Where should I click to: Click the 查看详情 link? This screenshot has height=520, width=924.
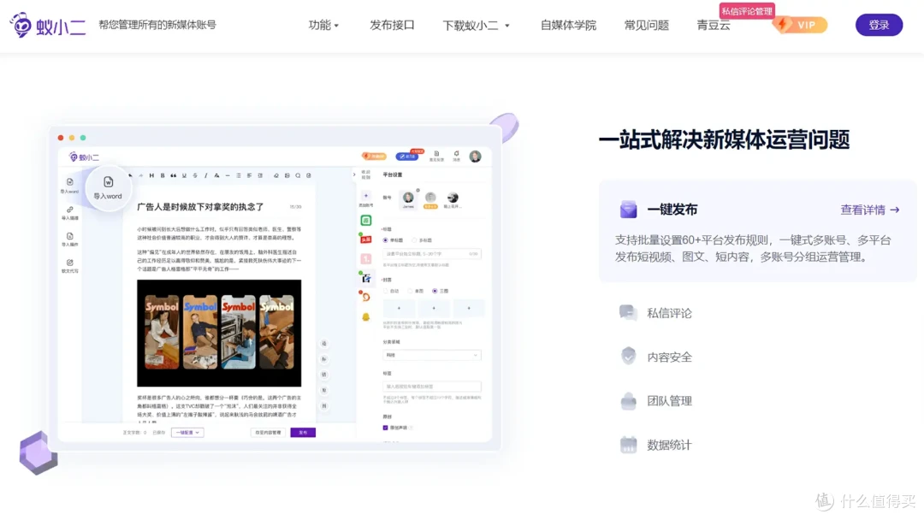(870, 210)
